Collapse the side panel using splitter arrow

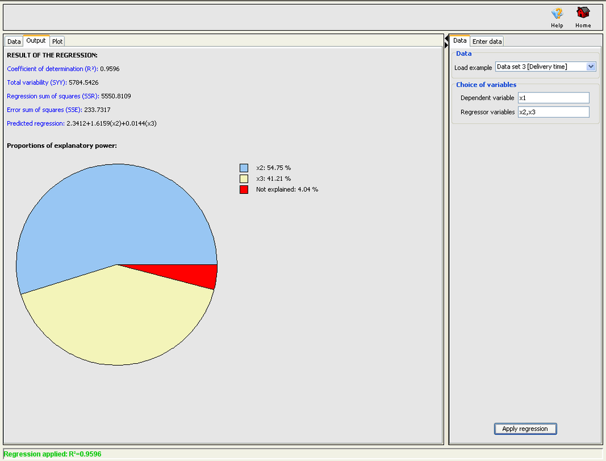tap(446, 39)
